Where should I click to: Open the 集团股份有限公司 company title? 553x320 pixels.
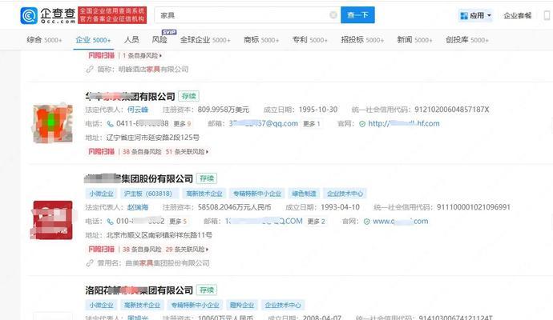click(x=139, y=179)
